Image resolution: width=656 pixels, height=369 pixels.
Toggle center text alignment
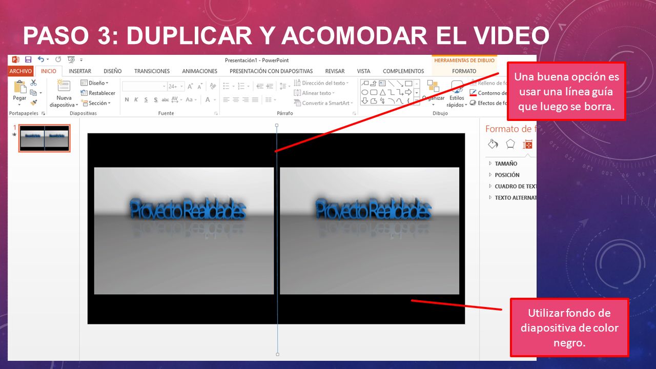236,99
